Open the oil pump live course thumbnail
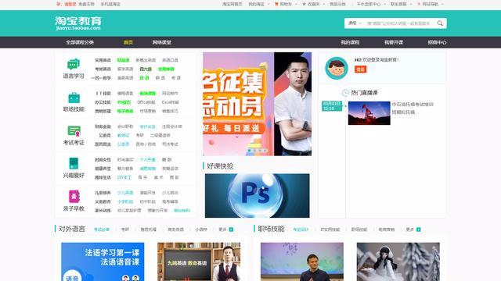501x281 pixels. [x=369, y=113]
